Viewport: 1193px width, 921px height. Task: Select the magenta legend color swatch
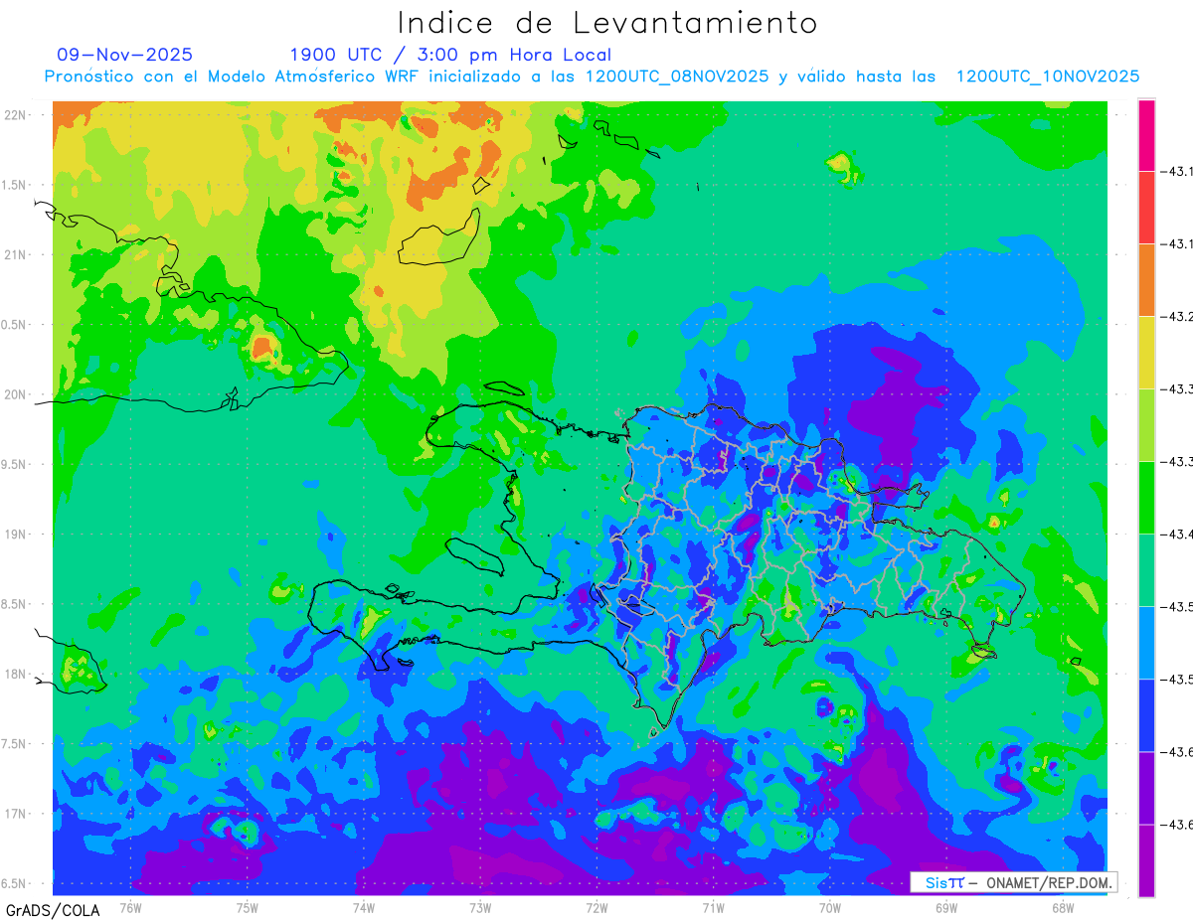1146,135
